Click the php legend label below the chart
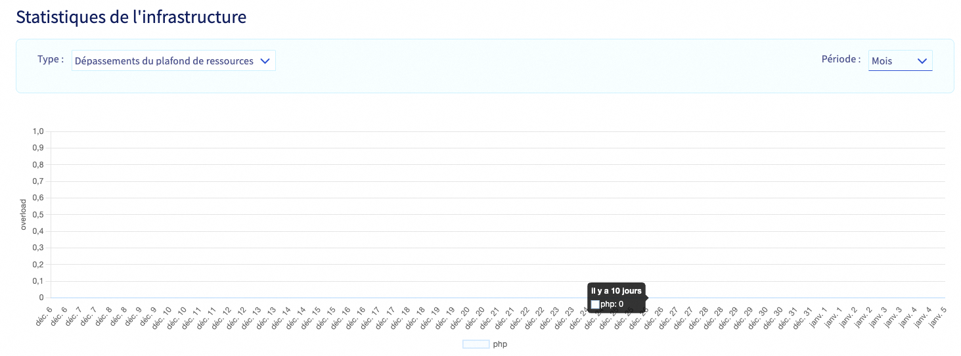The image size is (961, 356). tap(501, 344)
